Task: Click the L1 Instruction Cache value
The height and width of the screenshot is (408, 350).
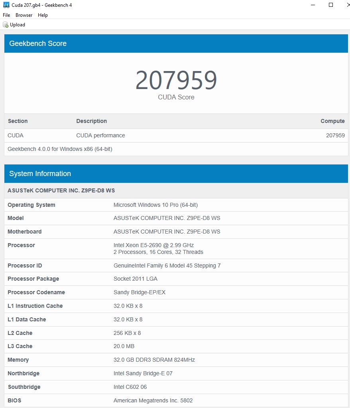Action: (x=128, y=306)
